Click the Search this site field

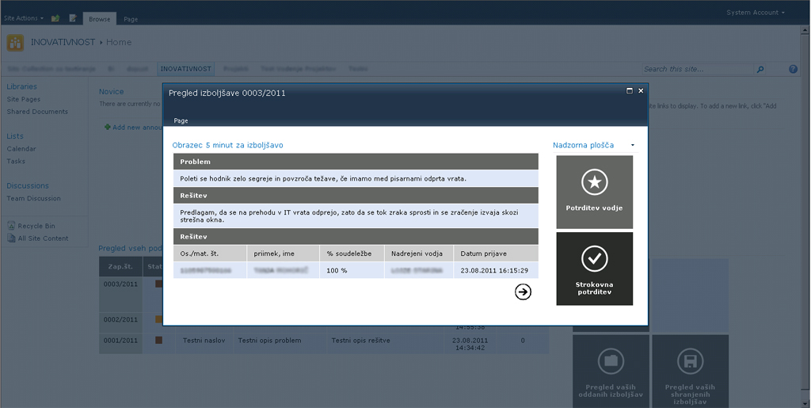pos(695,70)
